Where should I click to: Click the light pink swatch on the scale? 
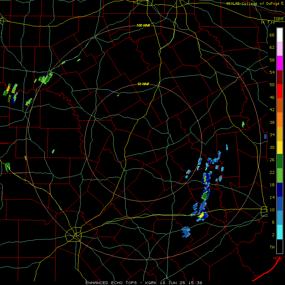(280, 48)
